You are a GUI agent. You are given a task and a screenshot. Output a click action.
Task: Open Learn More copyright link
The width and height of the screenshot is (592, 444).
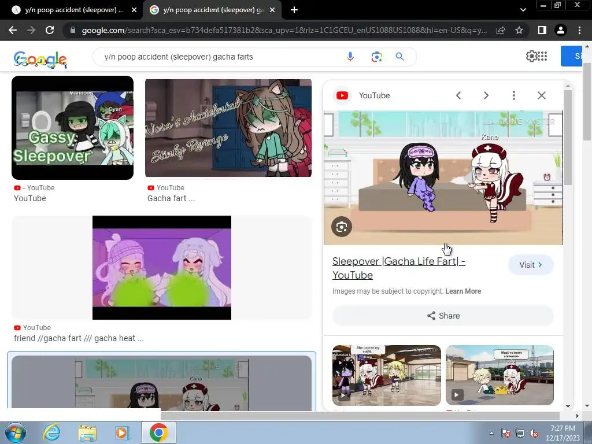pos(463,291)
